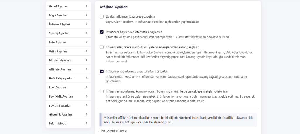The image size is (300, 134).
Task: Expand the Güvenlik Ayarları chevron
Action: 87,114
